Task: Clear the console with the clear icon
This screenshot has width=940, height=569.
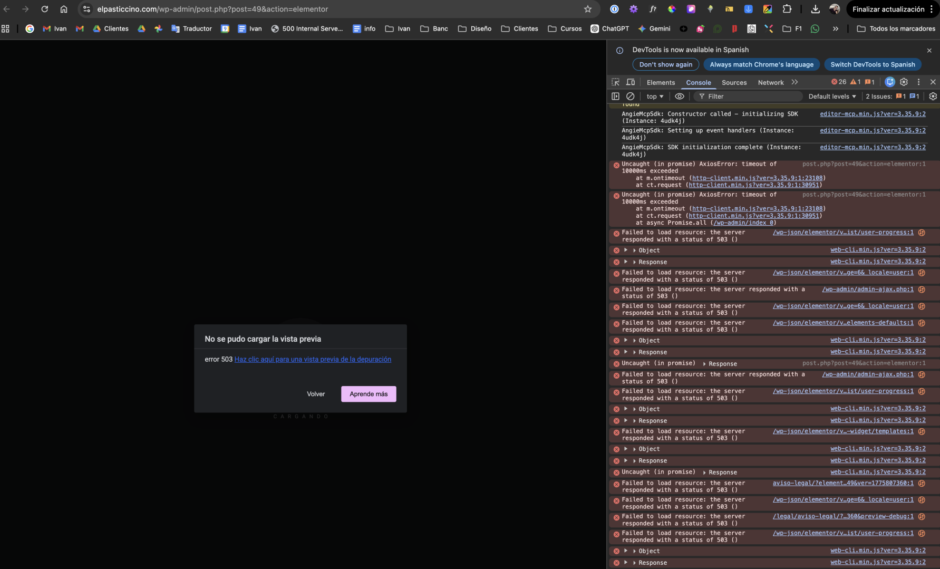Action: coord(630,97)
